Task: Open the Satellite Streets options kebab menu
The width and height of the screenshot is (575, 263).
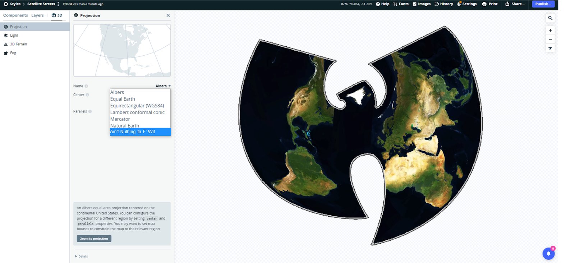Action: pos(58,4)
